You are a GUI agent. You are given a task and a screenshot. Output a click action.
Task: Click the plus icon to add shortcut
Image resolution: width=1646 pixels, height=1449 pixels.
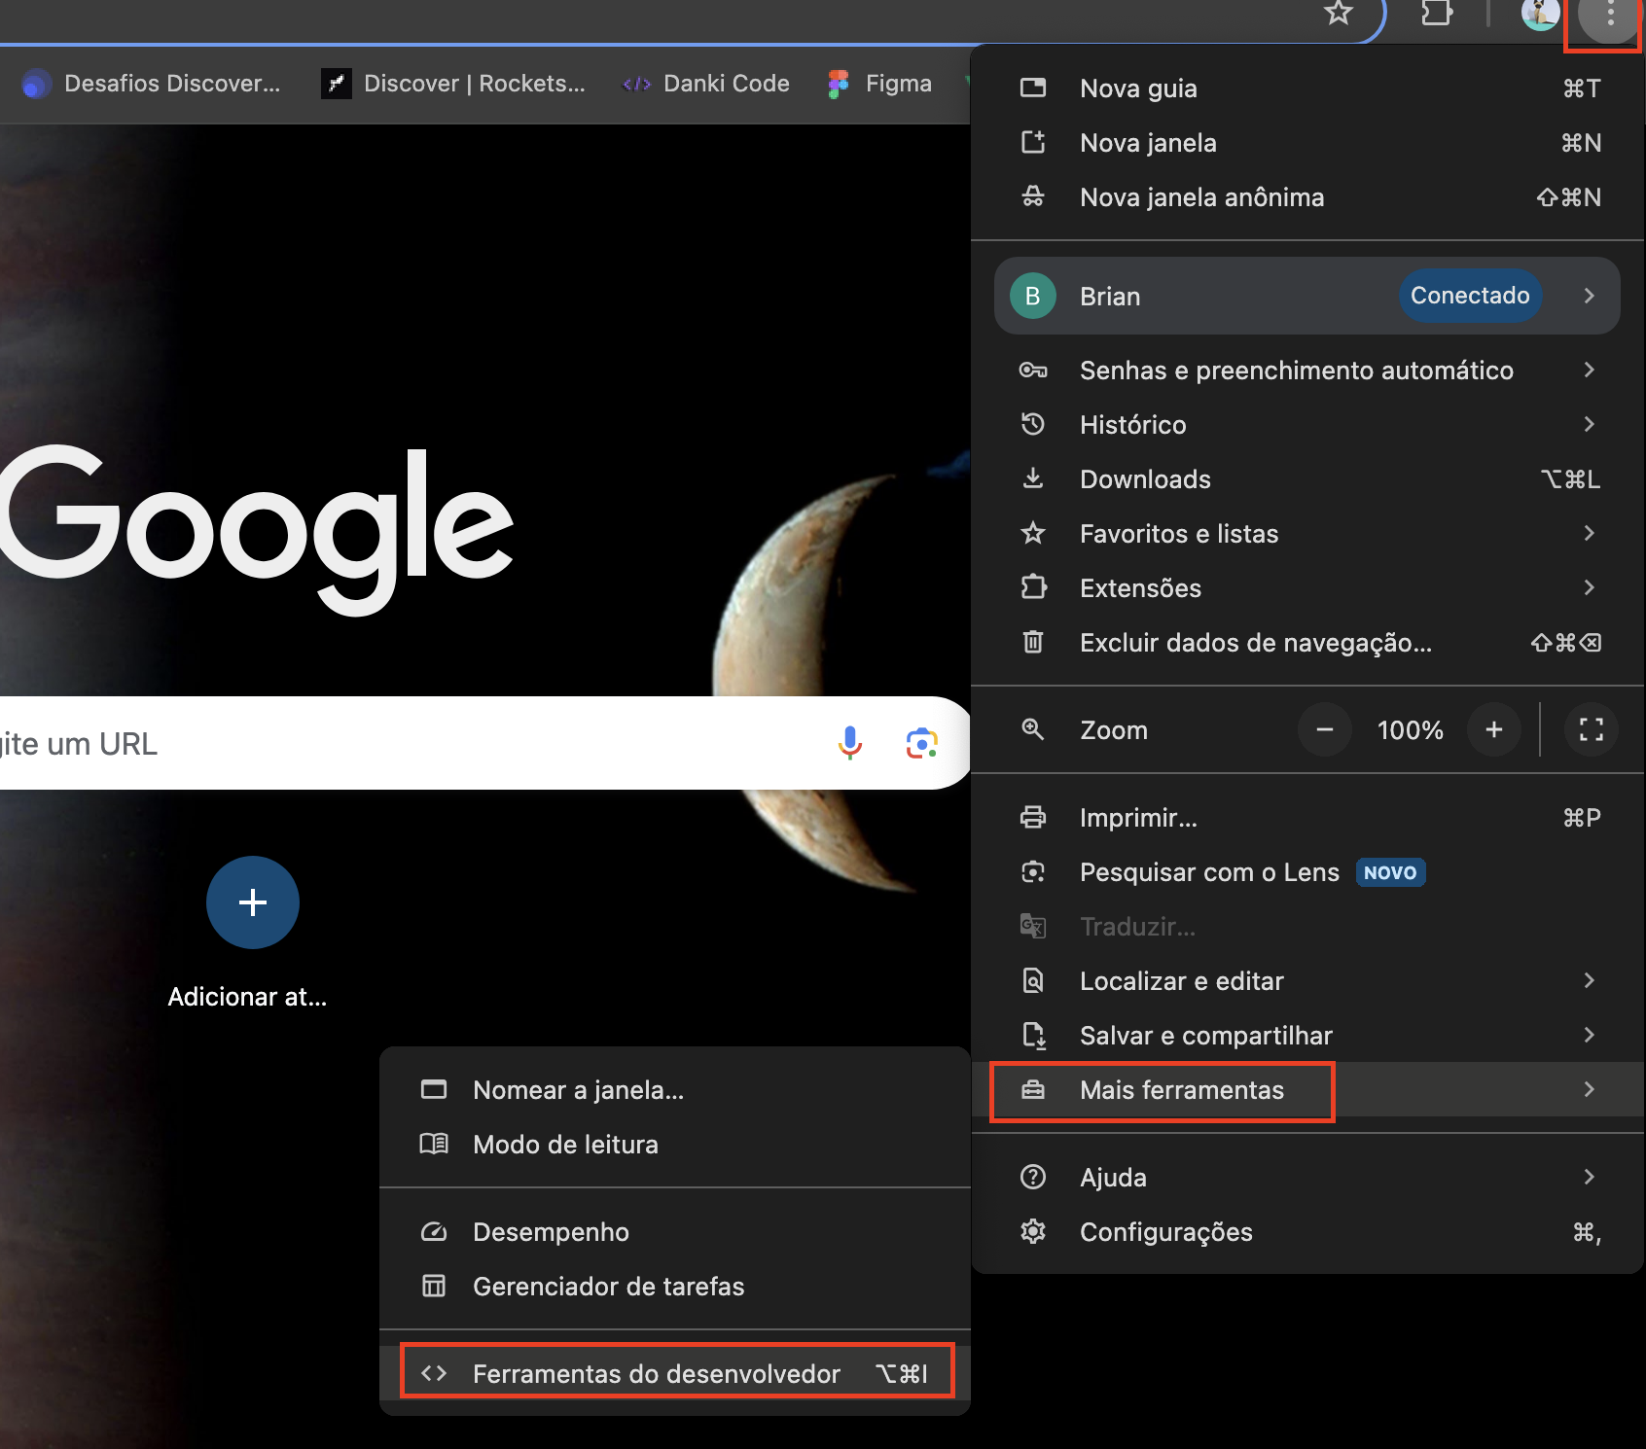coord(253,902)
